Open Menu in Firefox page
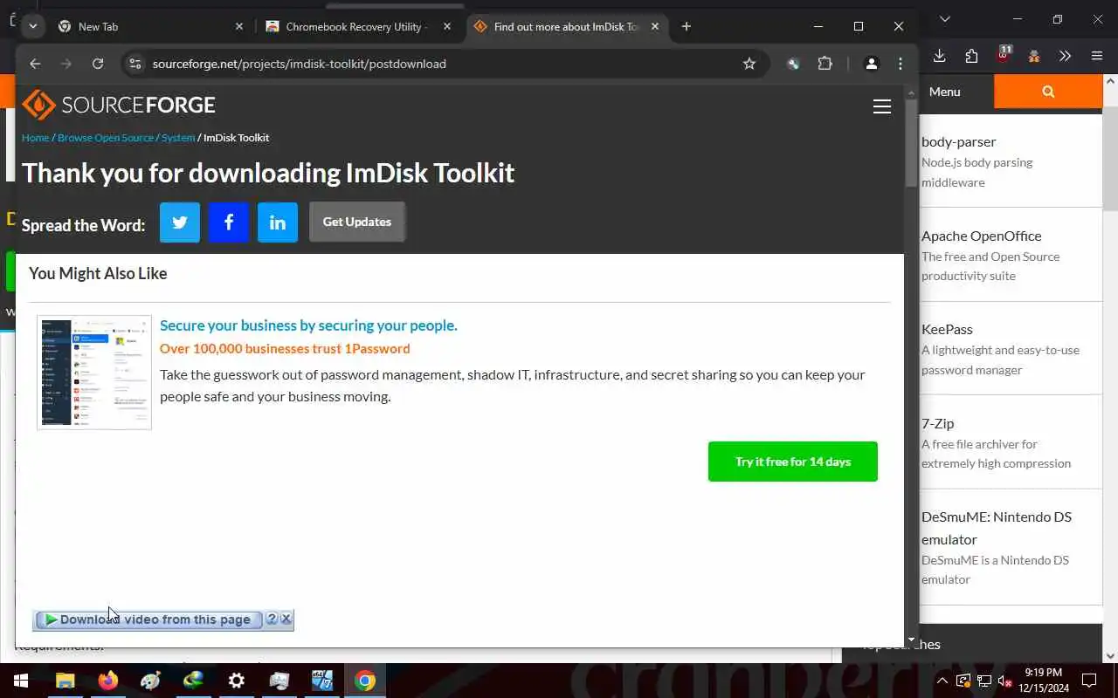The height and width of the screenshot is (698, 1118). click(x=944, y=92)
